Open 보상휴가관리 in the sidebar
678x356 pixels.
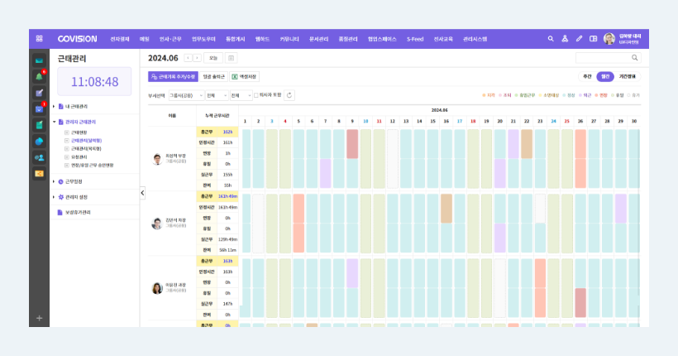coord(78,213)
